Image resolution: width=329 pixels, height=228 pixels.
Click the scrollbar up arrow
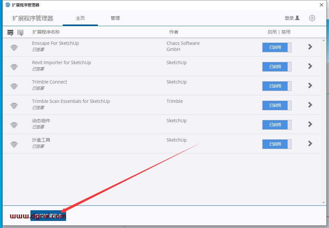point(323,41)
